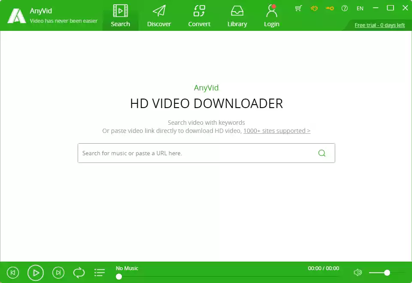The width and height of the screenshot is (412, 283).
Task: Skip to the previous track
Action: click(13, 273)
